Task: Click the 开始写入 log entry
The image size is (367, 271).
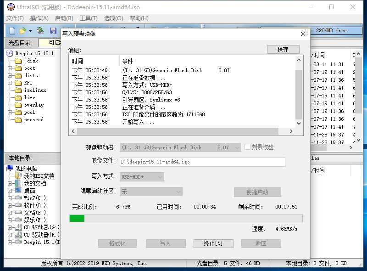Action: coord(138,122)
